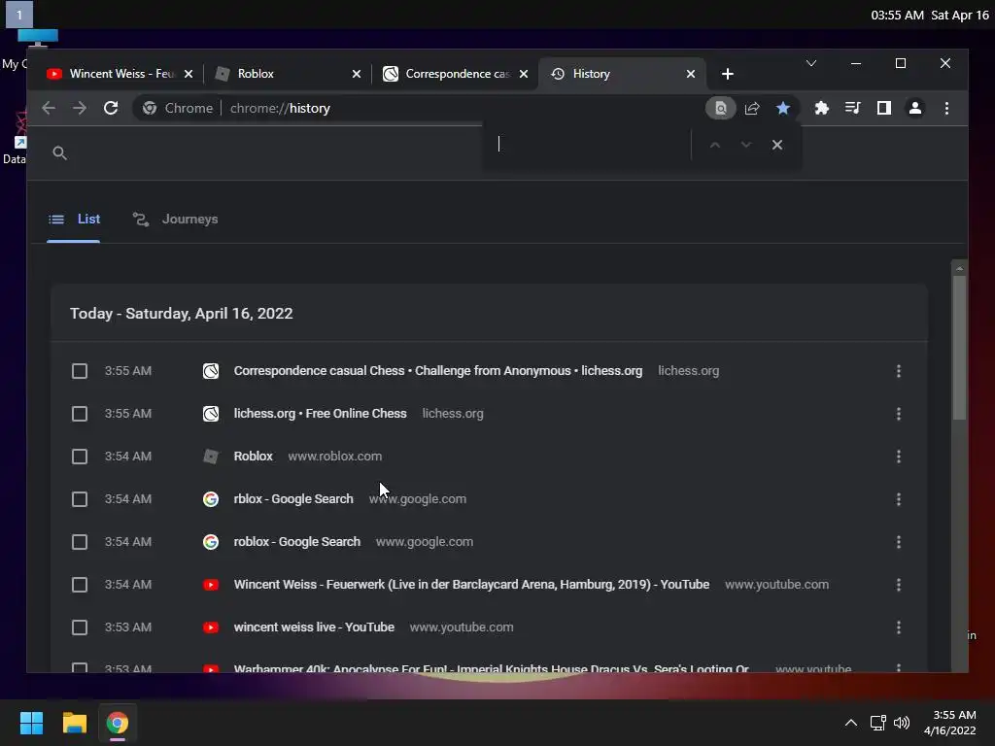The width and height of the screenshot is (995, 746).
Task: Switch to the Journeys view tab
Action: (175, 220)
